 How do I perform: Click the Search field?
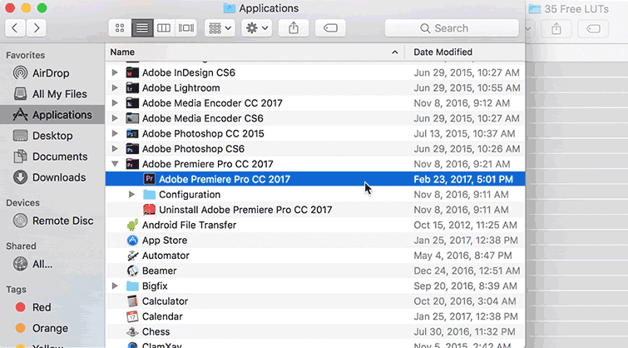[x=453, y=28]
